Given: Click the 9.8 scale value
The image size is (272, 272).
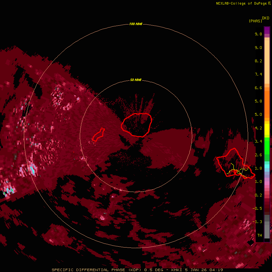Looking at the screenshot, I should [258, 34].
